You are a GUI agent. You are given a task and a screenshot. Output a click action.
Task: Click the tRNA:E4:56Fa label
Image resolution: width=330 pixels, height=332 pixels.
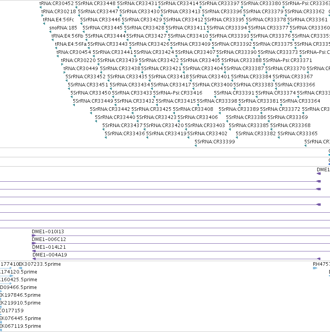pos(71,44)
